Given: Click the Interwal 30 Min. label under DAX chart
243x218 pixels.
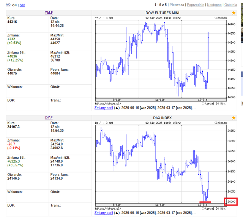Looking at the screenshot, I should click(x=214, y=209).
